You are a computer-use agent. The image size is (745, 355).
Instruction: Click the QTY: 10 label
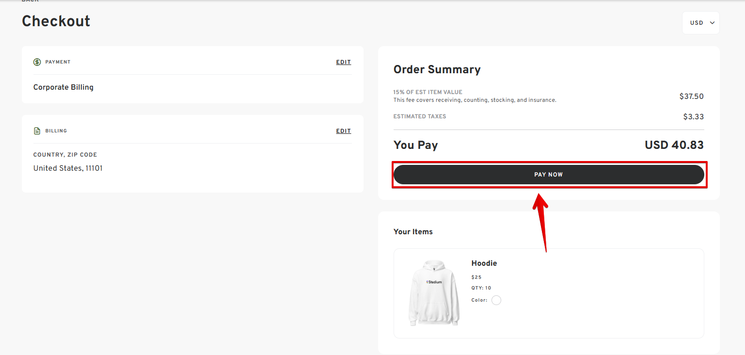(x=481, y=288)
